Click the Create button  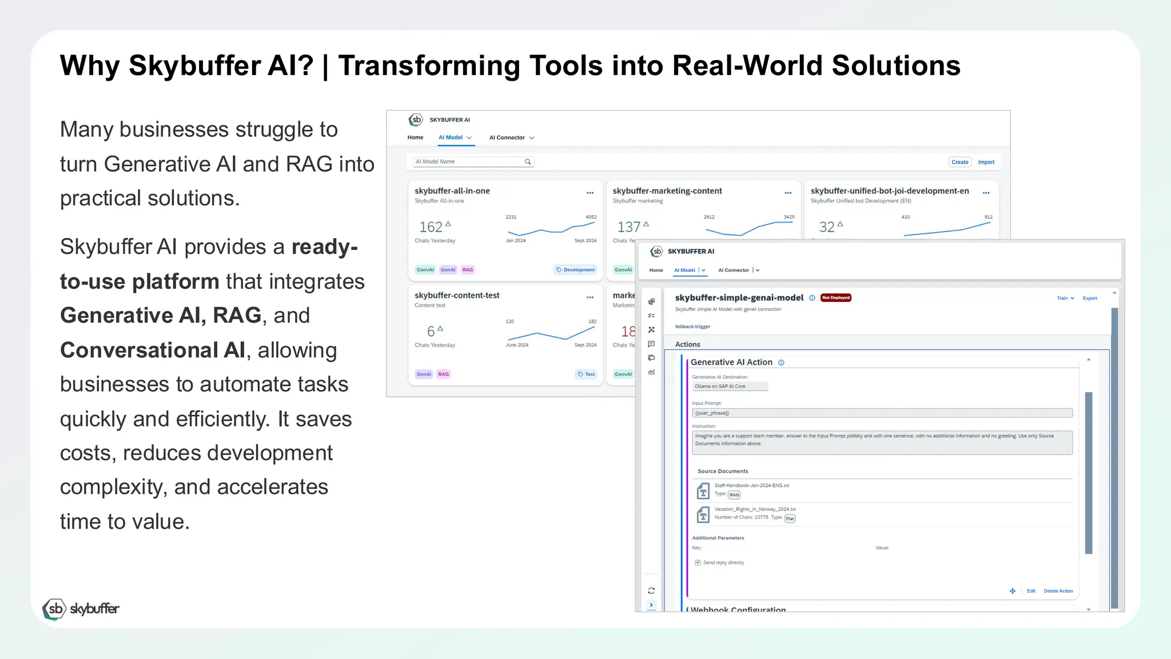[959, 162]
